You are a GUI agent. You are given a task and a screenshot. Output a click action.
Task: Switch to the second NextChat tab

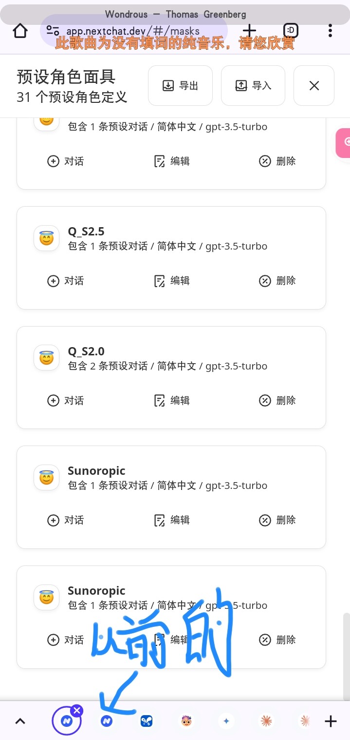pyautogui.click(x=107, y=721)
